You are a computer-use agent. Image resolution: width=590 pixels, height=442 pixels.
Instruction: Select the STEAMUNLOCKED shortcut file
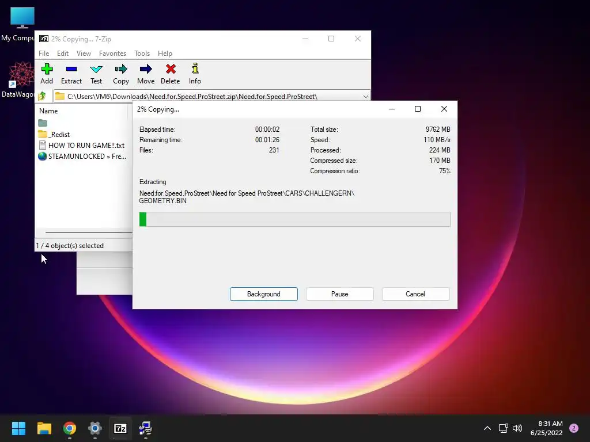82,156
